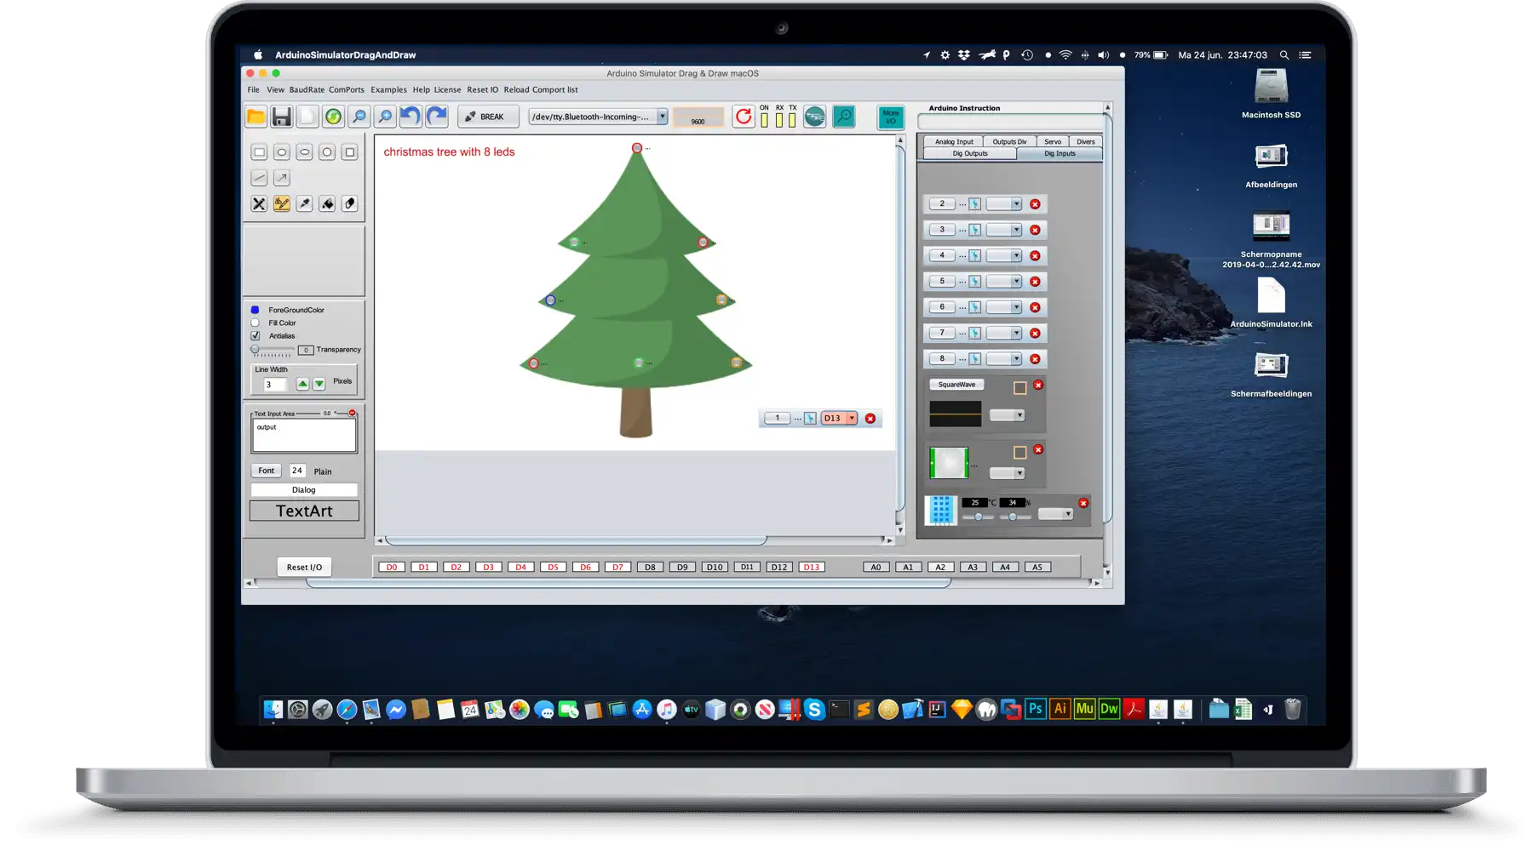Select the highlighted text writing tool
The image size is (1539, 845).
(282, 203)
